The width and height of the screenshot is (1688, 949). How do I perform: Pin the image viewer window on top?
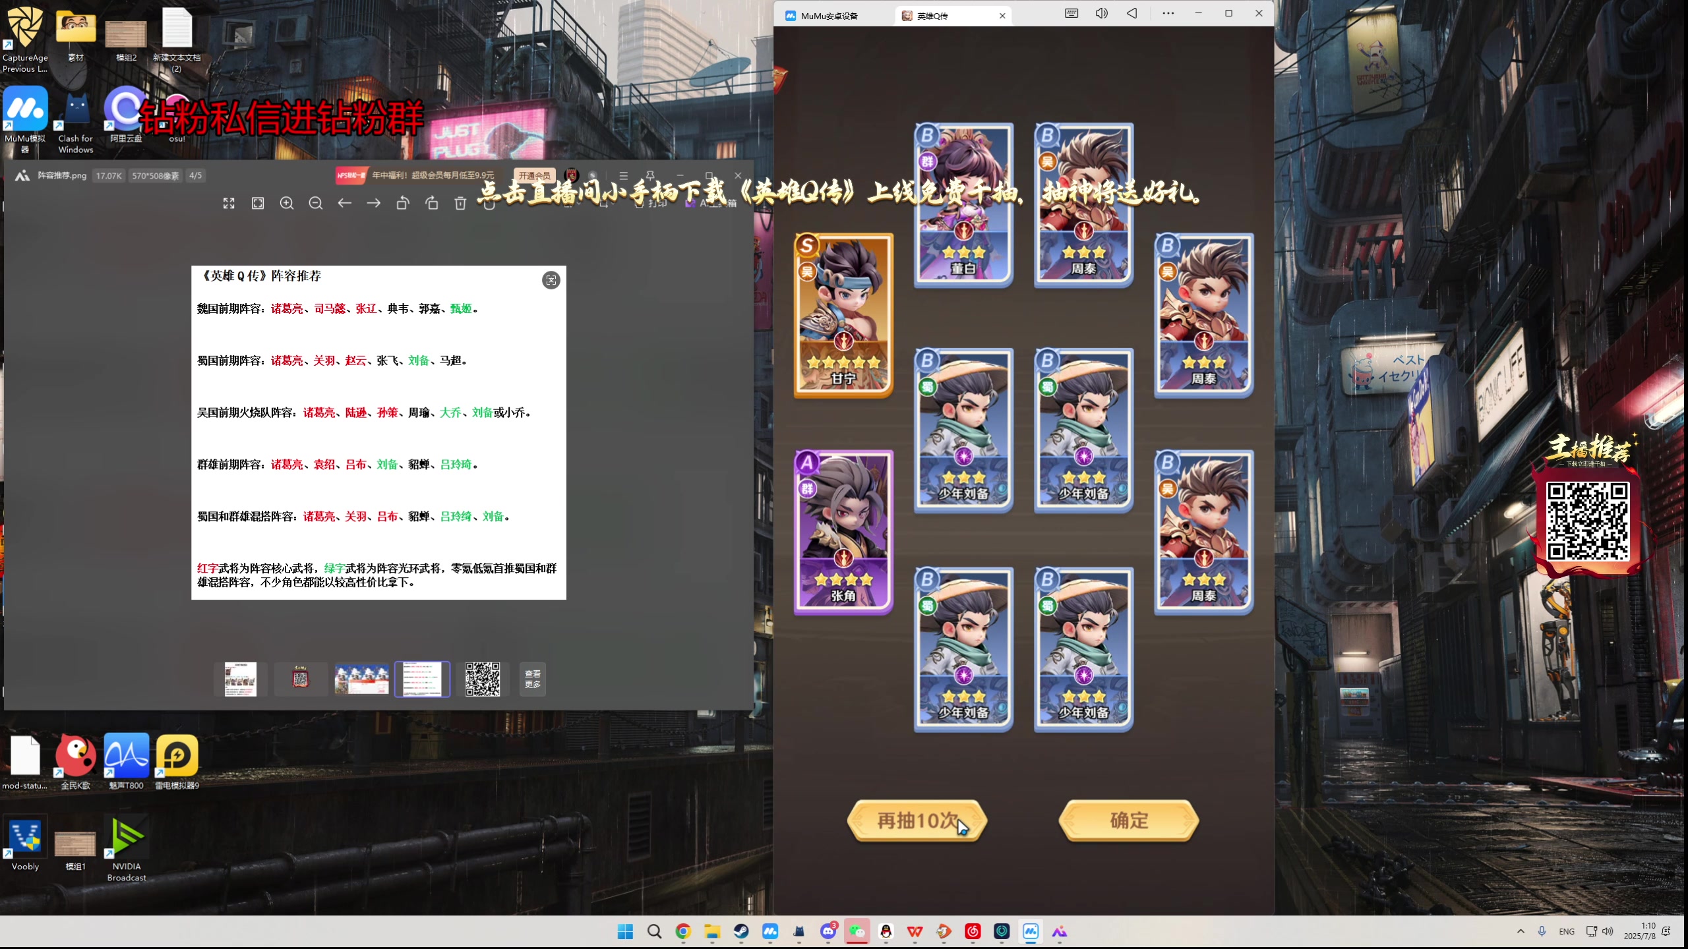[x=650, y=175]
